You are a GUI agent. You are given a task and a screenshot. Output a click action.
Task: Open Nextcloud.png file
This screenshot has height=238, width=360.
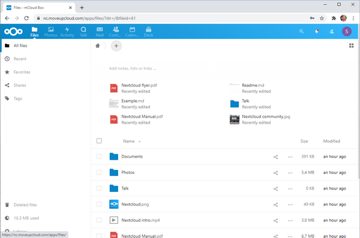click(x=135, y=204)
